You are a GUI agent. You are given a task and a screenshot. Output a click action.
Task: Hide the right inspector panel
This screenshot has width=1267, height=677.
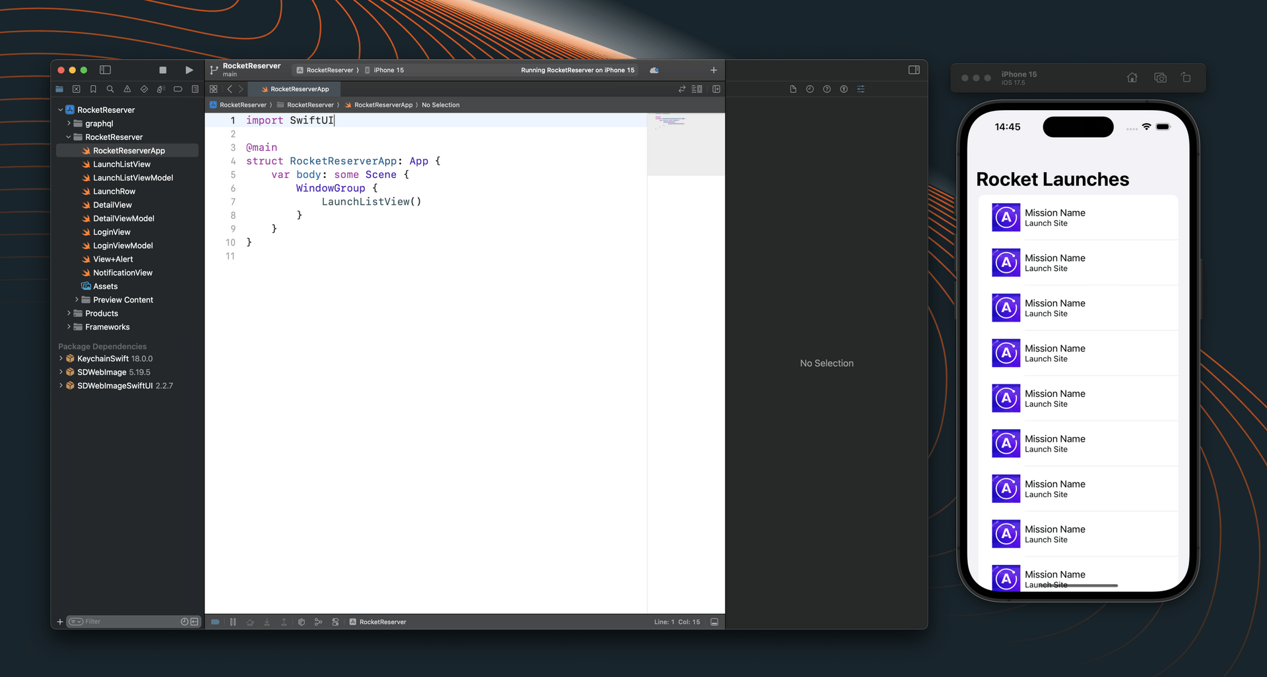tap(914, 70)
